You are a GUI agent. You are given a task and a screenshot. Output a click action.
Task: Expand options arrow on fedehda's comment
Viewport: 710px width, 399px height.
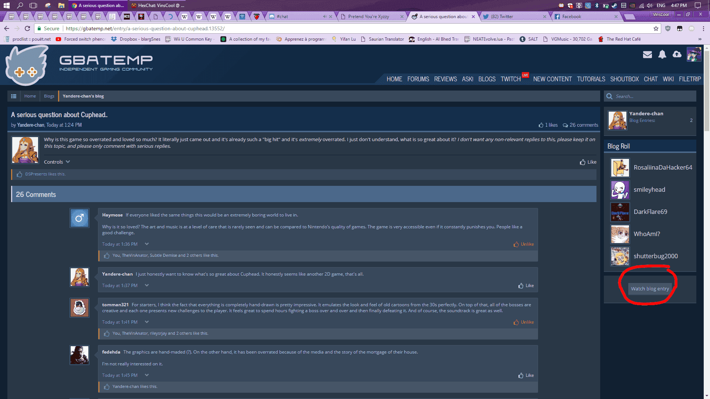147,375
